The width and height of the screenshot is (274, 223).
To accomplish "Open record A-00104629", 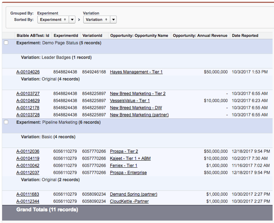I will (28, 101).
